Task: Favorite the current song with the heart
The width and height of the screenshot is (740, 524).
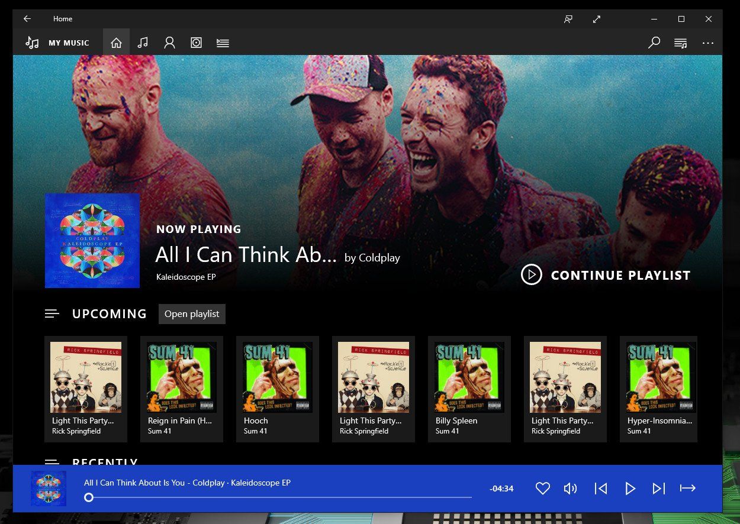Action: (x=542, y=489)
